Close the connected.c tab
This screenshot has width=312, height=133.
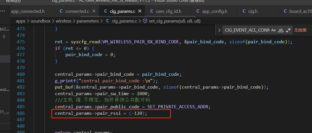[x=94, y=11]
